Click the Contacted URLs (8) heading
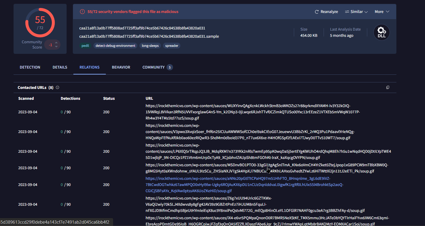Screen dimensions: 425x226 [36, 88]
